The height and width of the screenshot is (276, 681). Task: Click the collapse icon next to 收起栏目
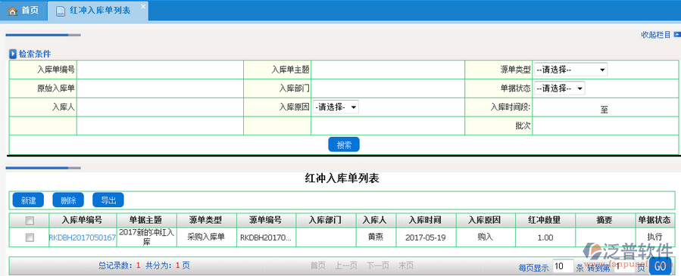[676, 35]
